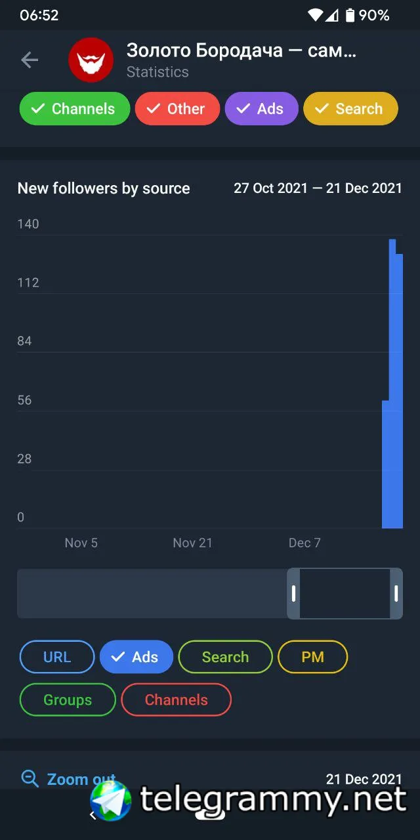The width and height of the screenshot is (420, 840).
Task: Enable the Groups source filter
Action: click(68, 700)
